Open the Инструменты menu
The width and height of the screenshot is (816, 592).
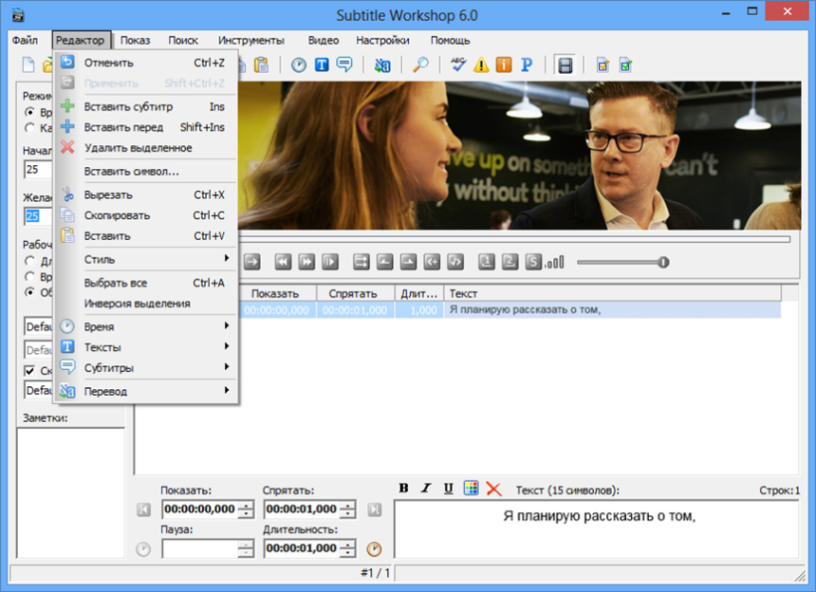click(250, 40)
